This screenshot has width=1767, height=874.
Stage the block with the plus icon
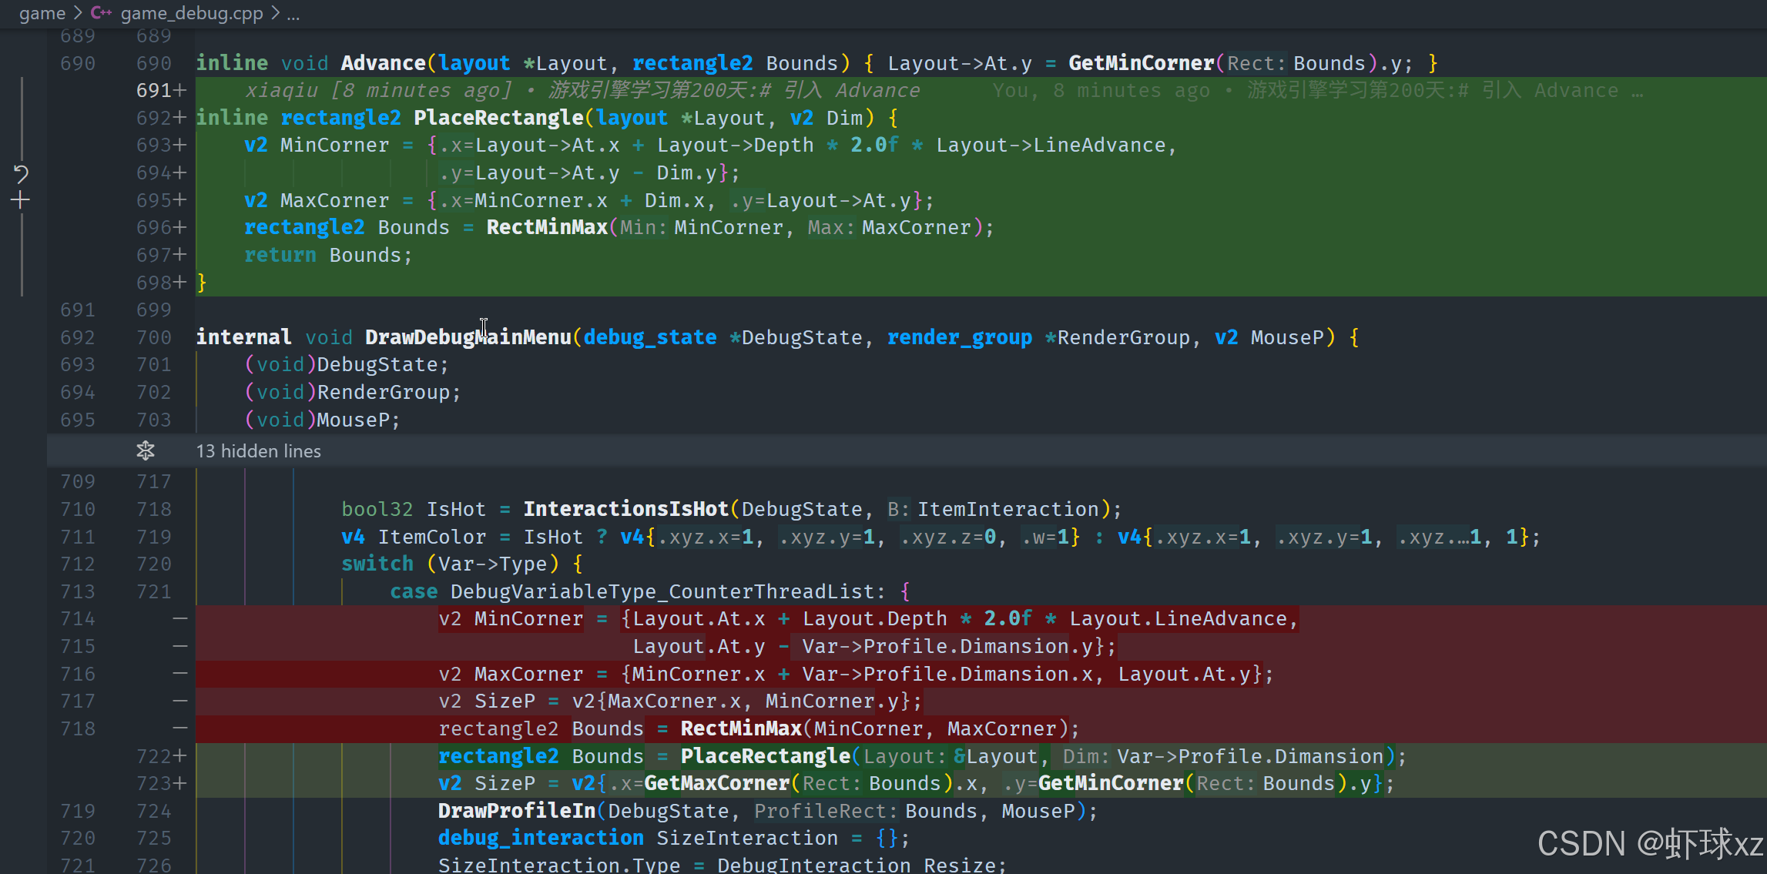21,201
